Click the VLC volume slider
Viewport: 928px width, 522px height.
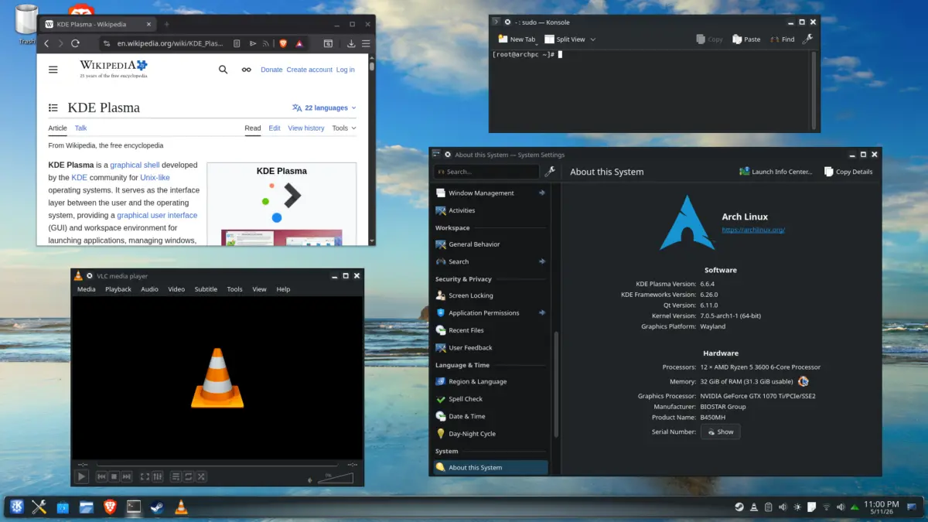[336, 478]
